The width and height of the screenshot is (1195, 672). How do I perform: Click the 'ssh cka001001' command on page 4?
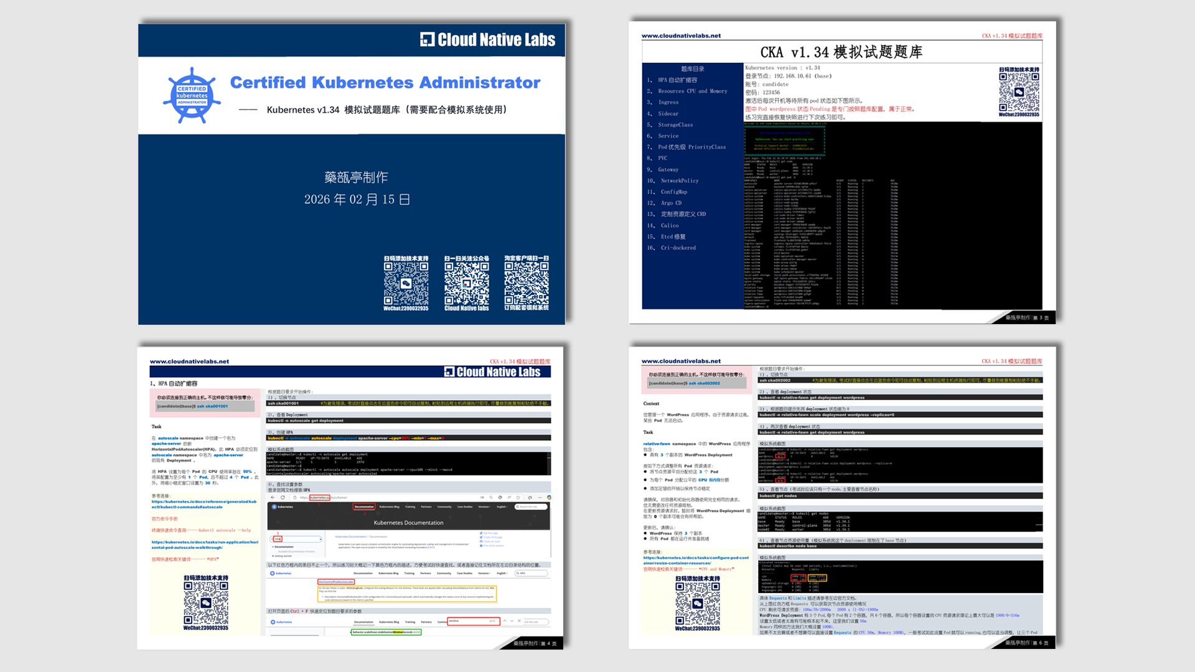click(x=212, y=406)
